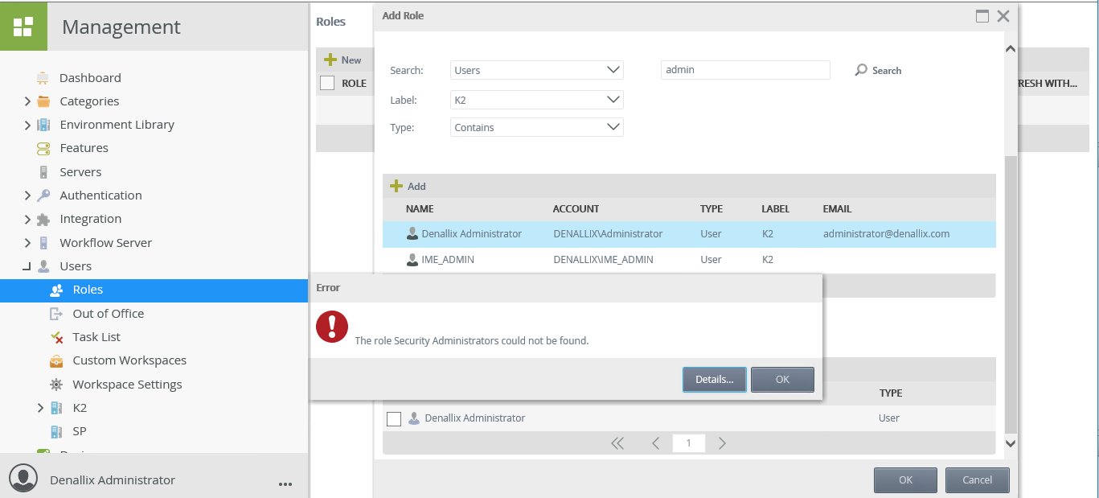Toggle the ROLE column header checkbox
This screenshot has height=498, width=1099.
click(327, 83)
